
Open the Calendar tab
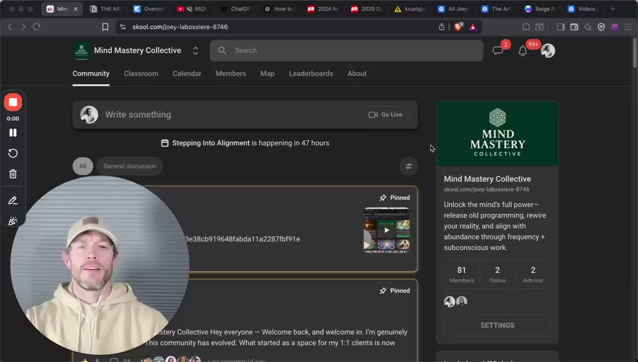click(x=187, y=73)
